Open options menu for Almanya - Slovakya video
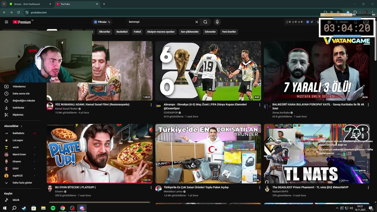This screenshot has width=377, height=212. pyautogui.click(x=260, y=105)
